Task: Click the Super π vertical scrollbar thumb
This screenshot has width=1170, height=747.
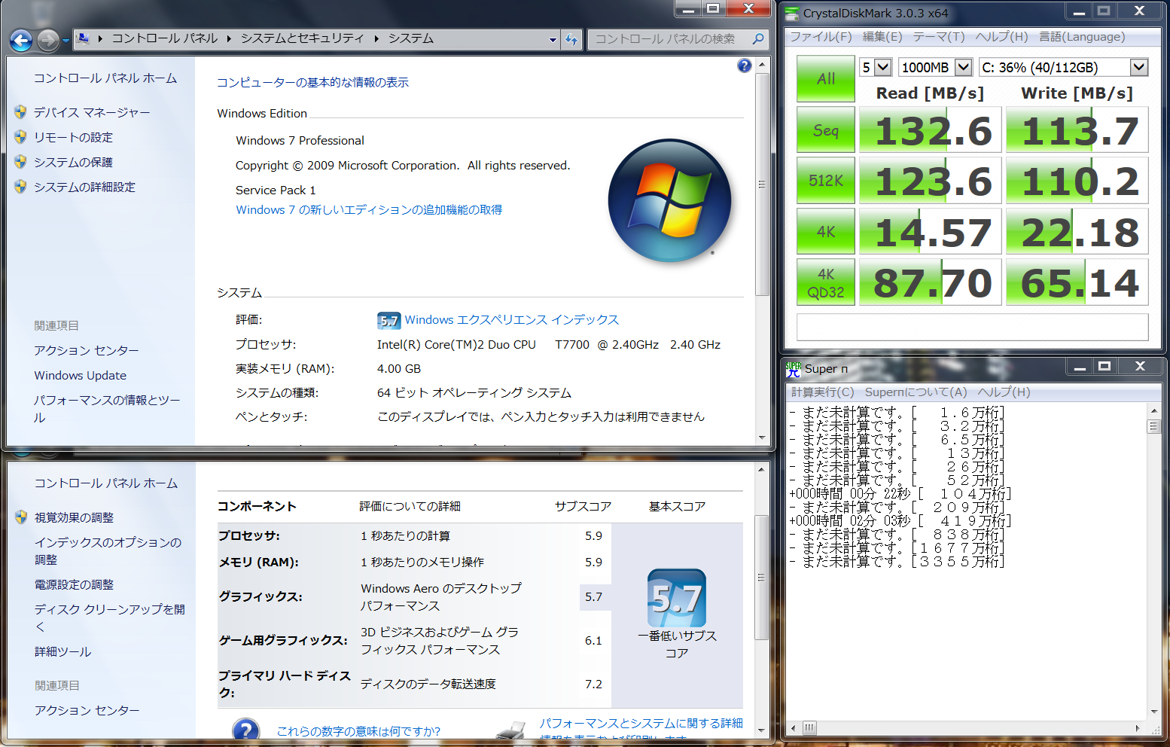Action: pos(1153,426)
